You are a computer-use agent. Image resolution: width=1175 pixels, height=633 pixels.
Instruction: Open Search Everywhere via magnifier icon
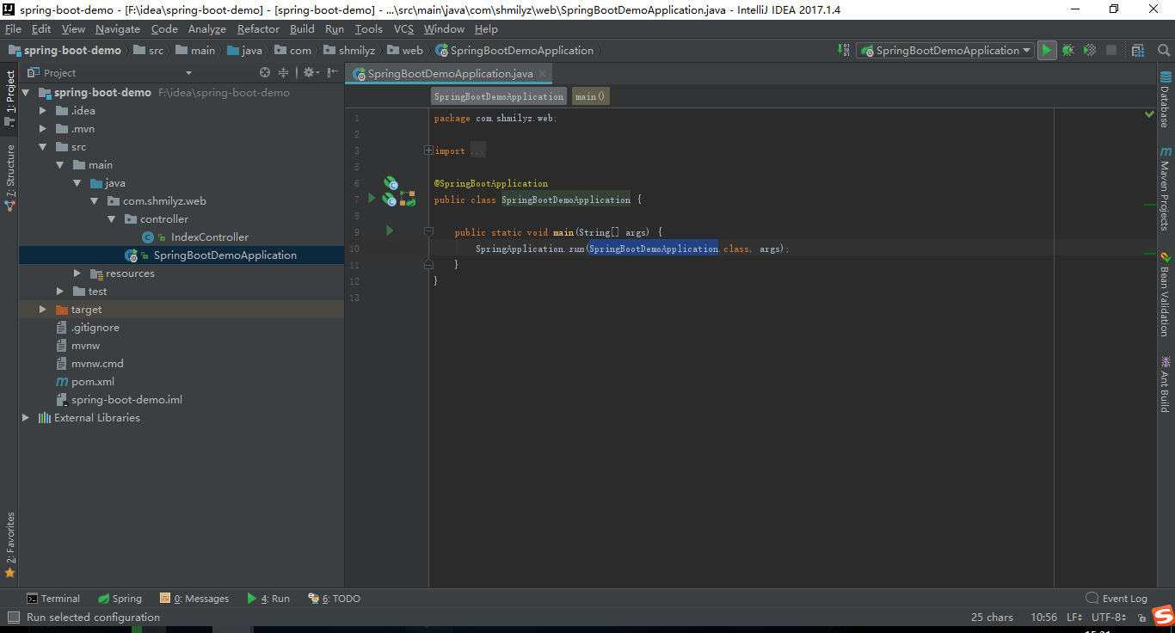tap(1164, 50)
